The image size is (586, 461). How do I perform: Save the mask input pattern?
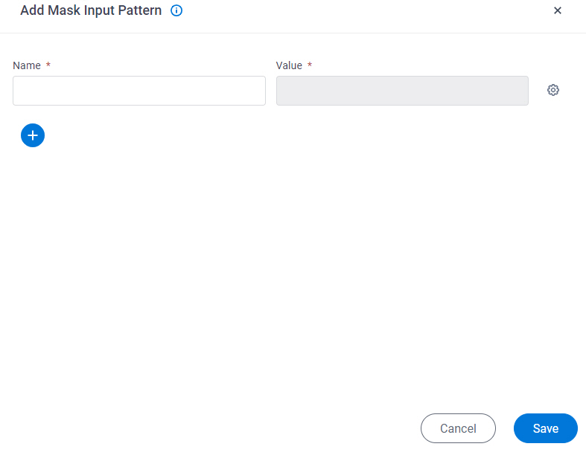545,428
